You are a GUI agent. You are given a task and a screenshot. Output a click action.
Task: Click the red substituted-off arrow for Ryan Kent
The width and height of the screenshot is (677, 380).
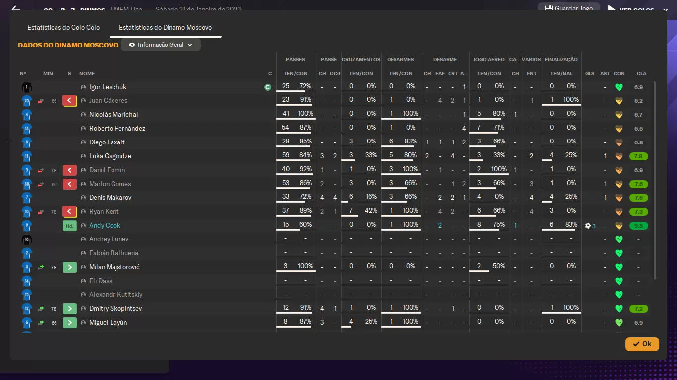70,212
